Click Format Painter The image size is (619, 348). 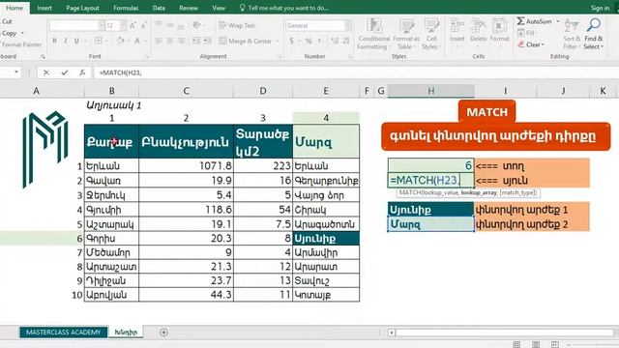pos(21,44)
